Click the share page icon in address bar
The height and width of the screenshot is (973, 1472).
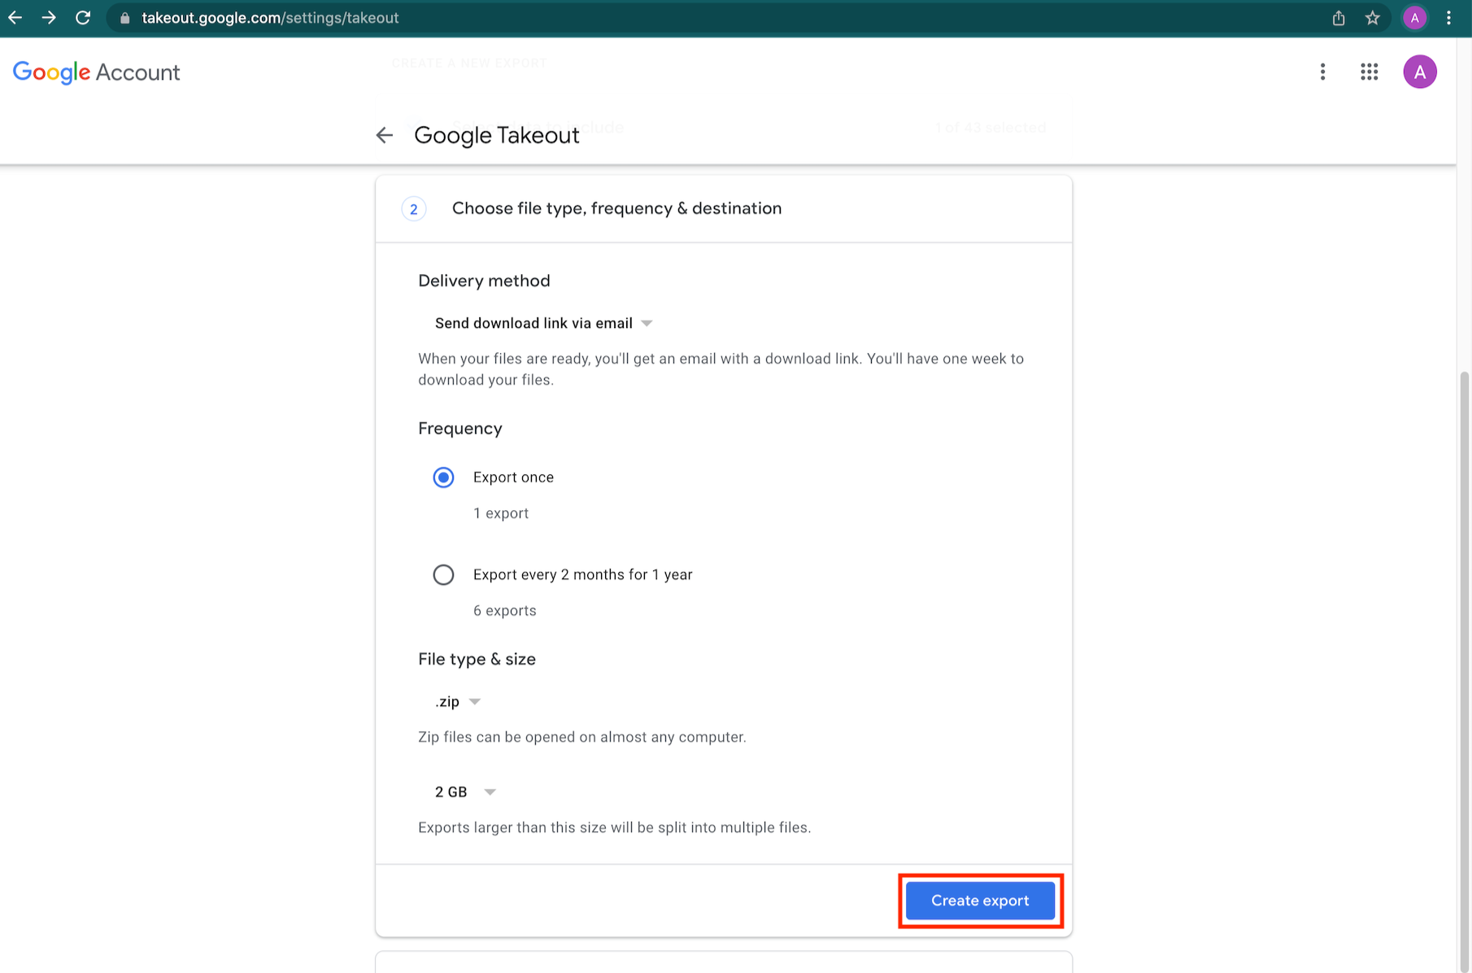tap(1339, 18)
